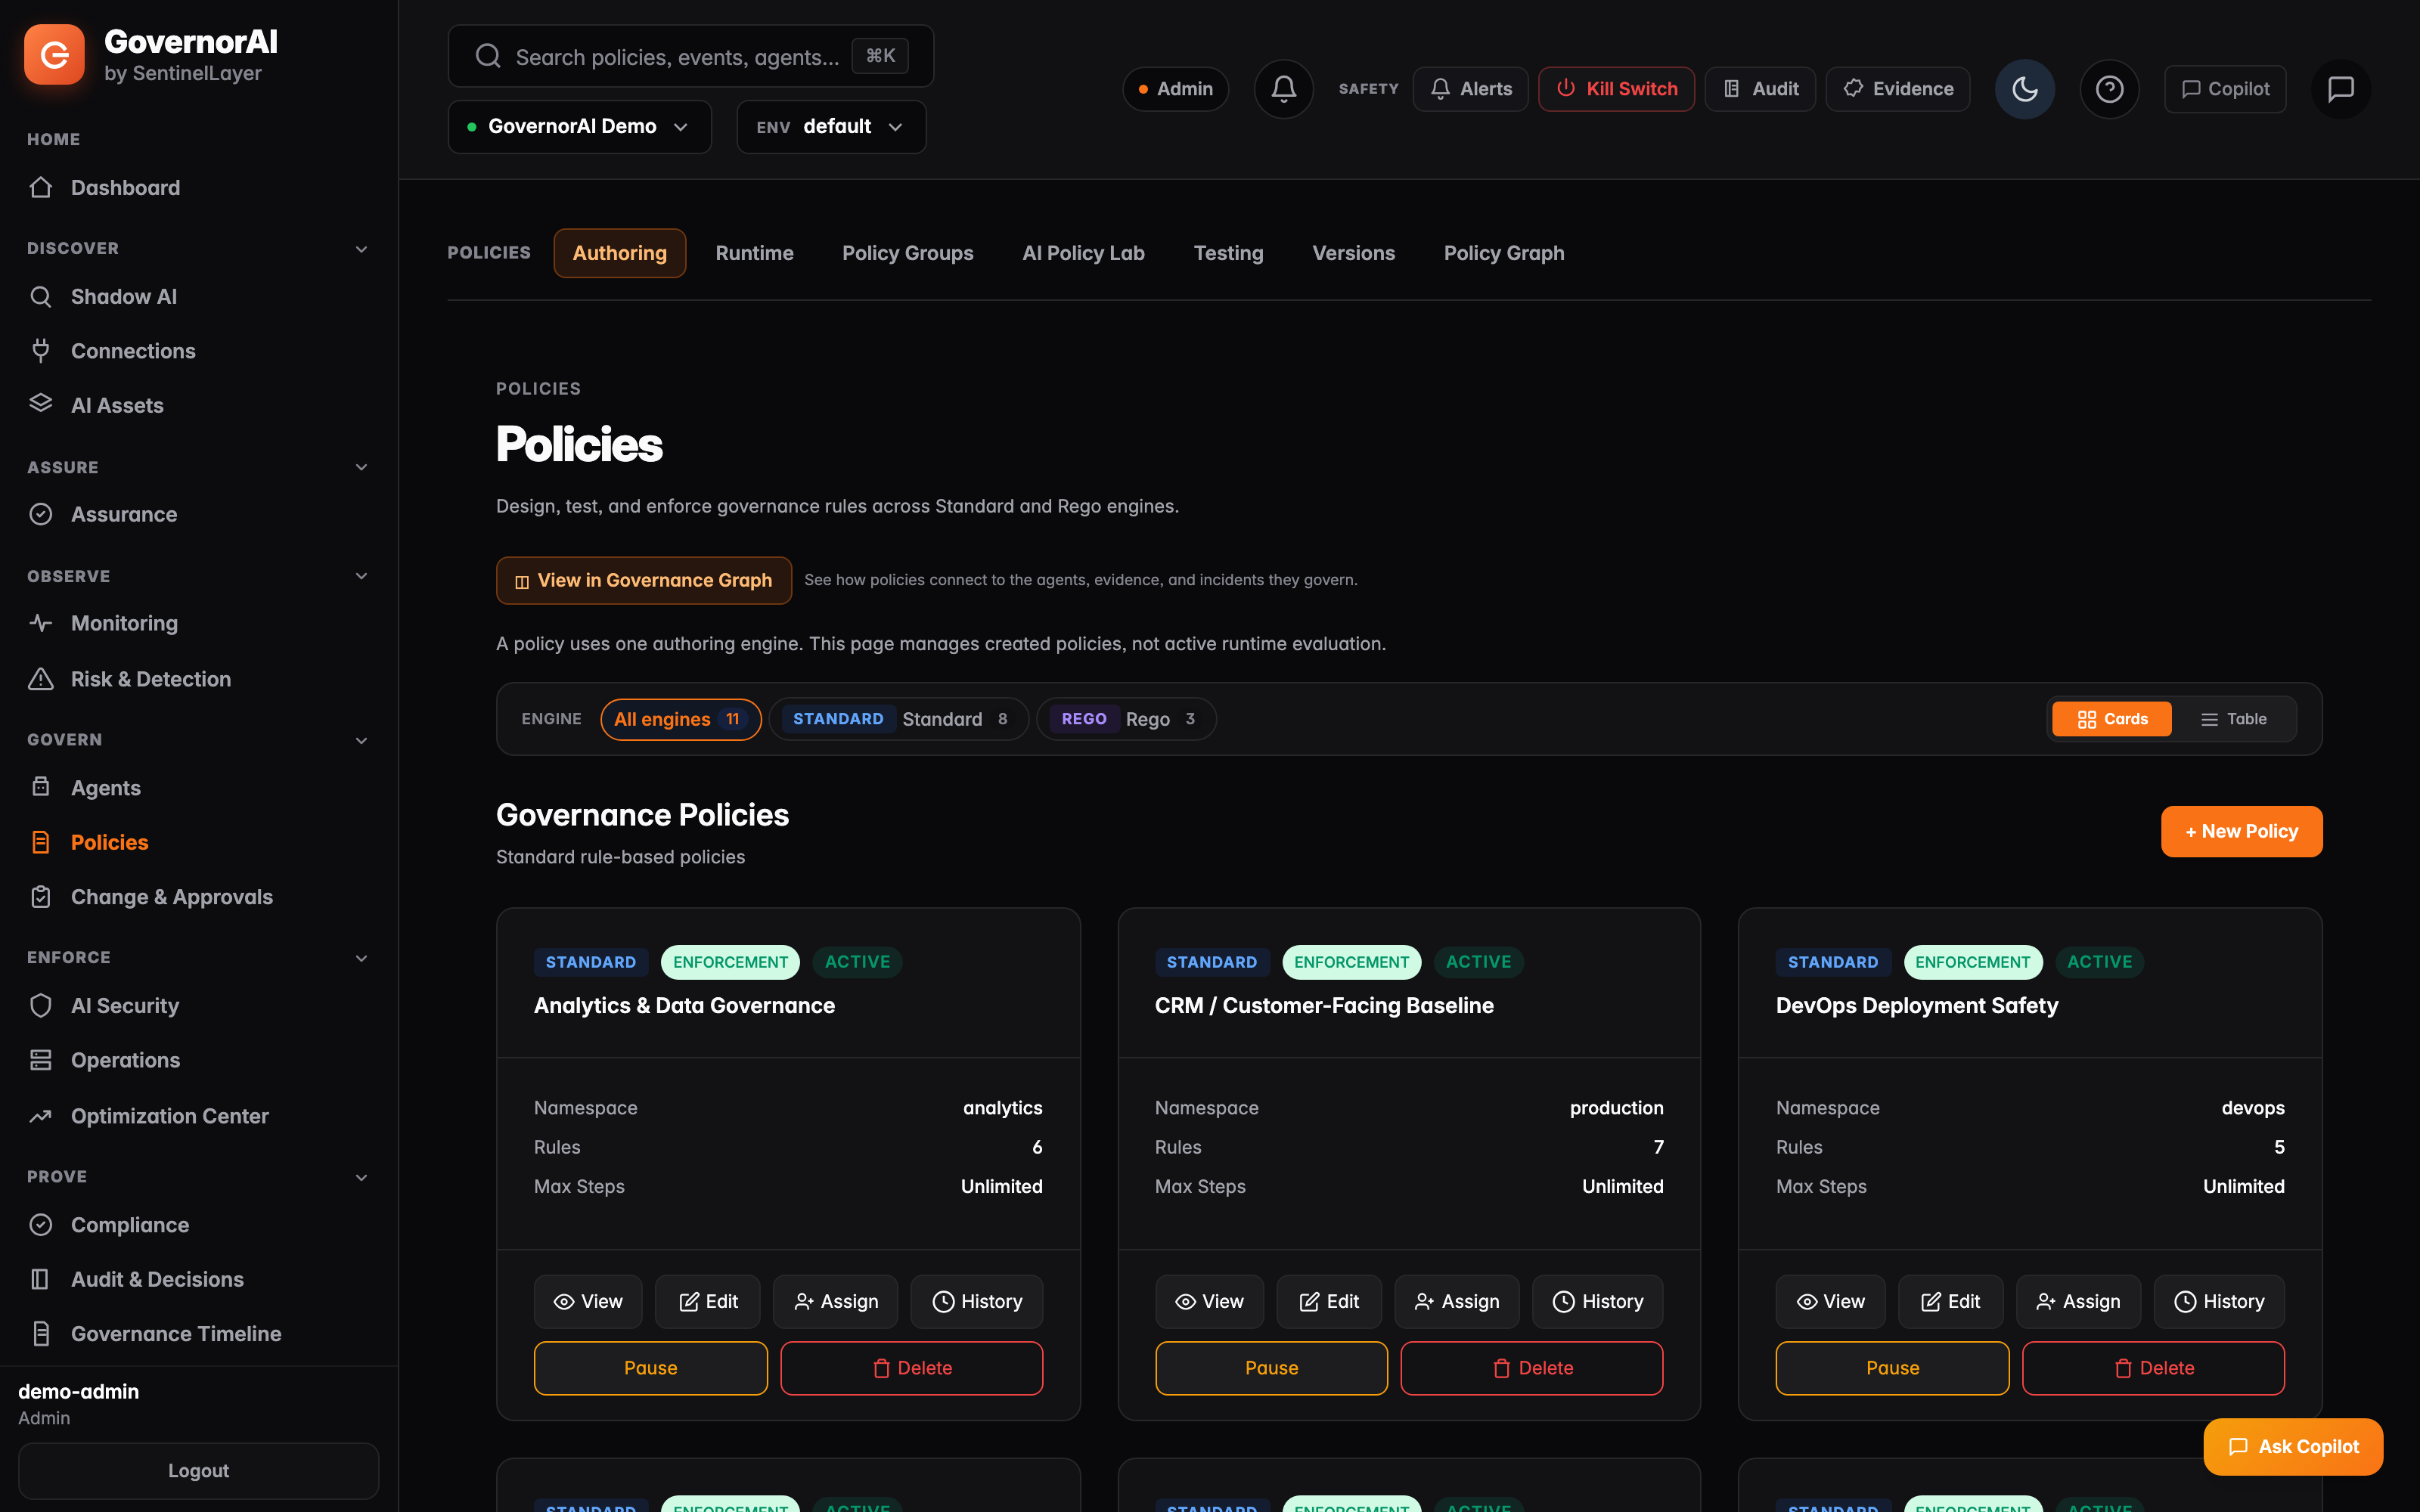Click the Policies document icon in sidebar

click(x=41, y=842)
